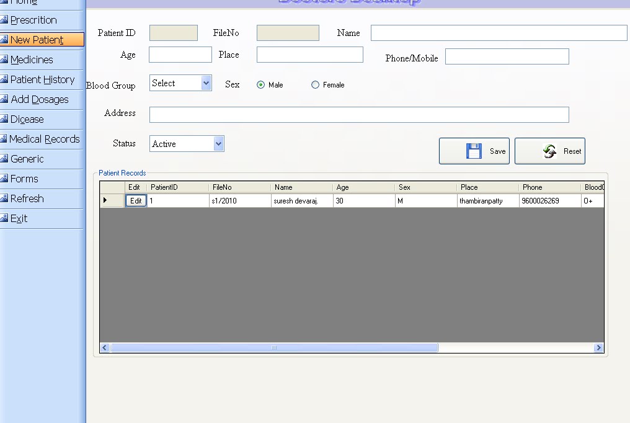This screenshot has width=630, height=423.
Task: Click the Patient History sidebar icon
Action: (5, 79)
